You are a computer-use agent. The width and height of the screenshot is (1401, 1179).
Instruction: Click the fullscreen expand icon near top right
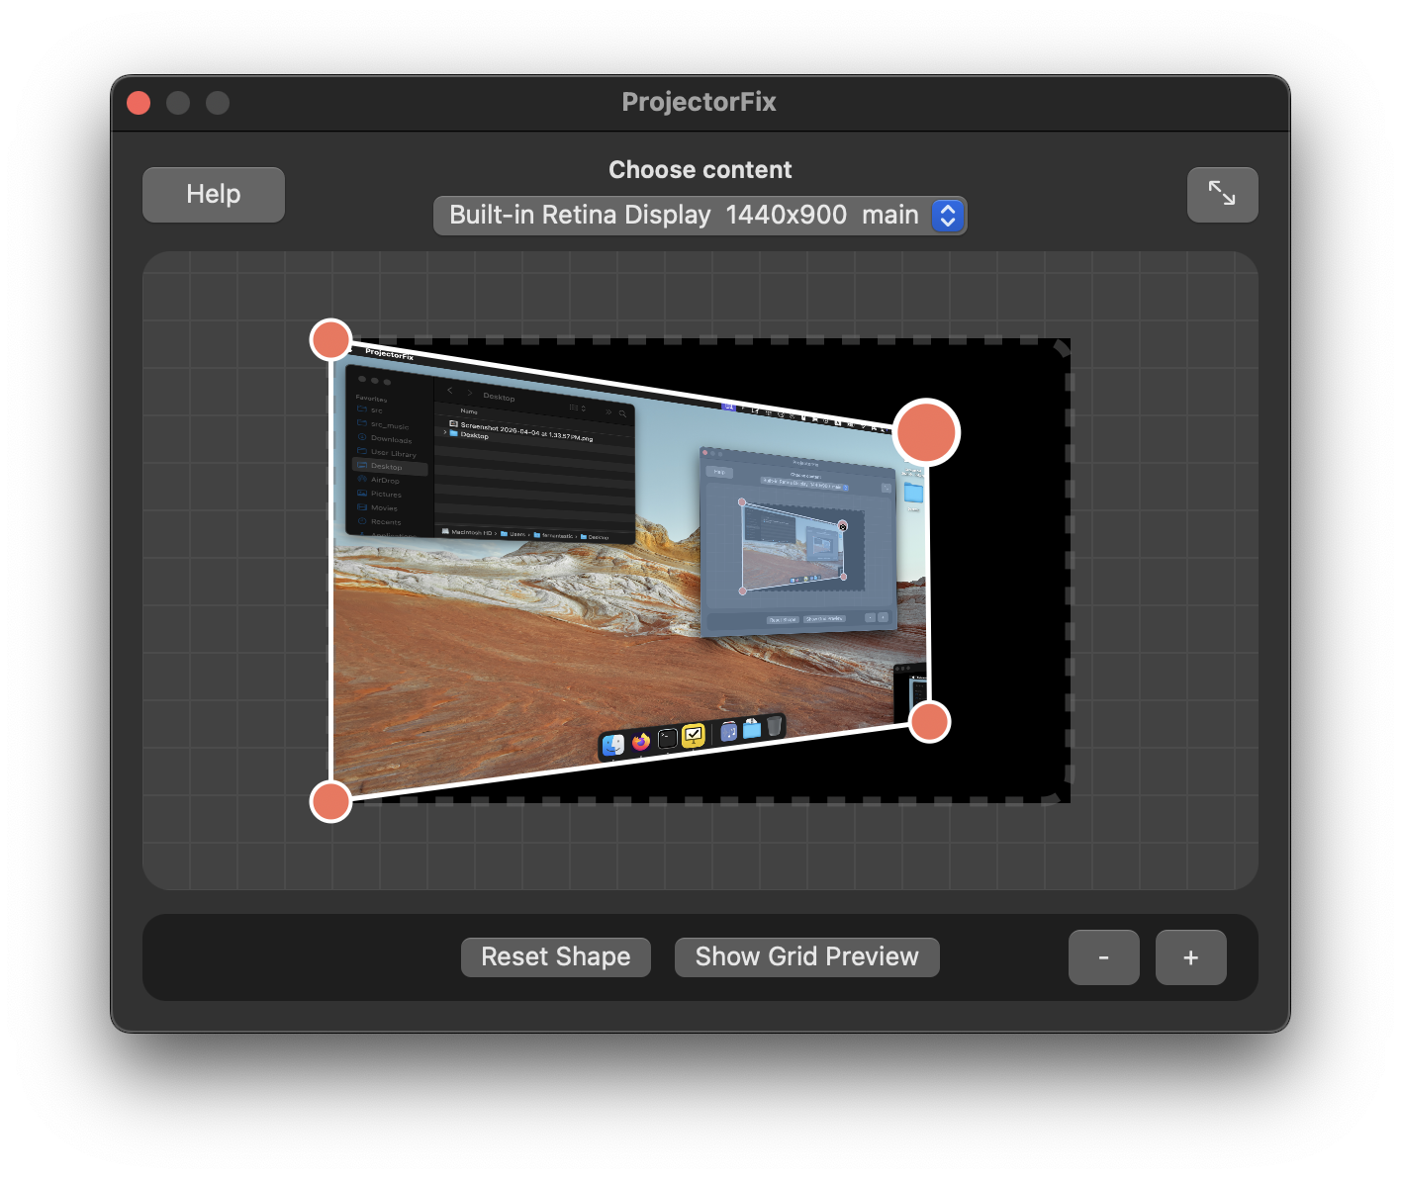(x=1222, y=194)
